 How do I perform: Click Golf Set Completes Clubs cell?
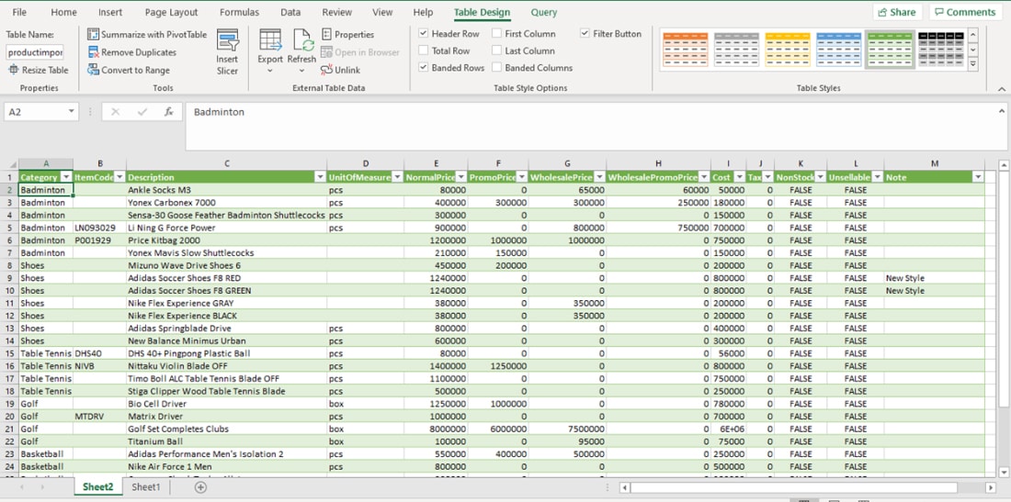click(226, 429)
